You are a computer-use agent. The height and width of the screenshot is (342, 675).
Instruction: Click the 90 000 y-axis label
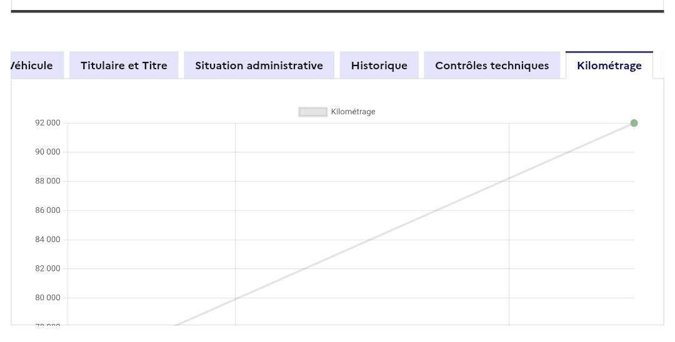coord(47,152)
